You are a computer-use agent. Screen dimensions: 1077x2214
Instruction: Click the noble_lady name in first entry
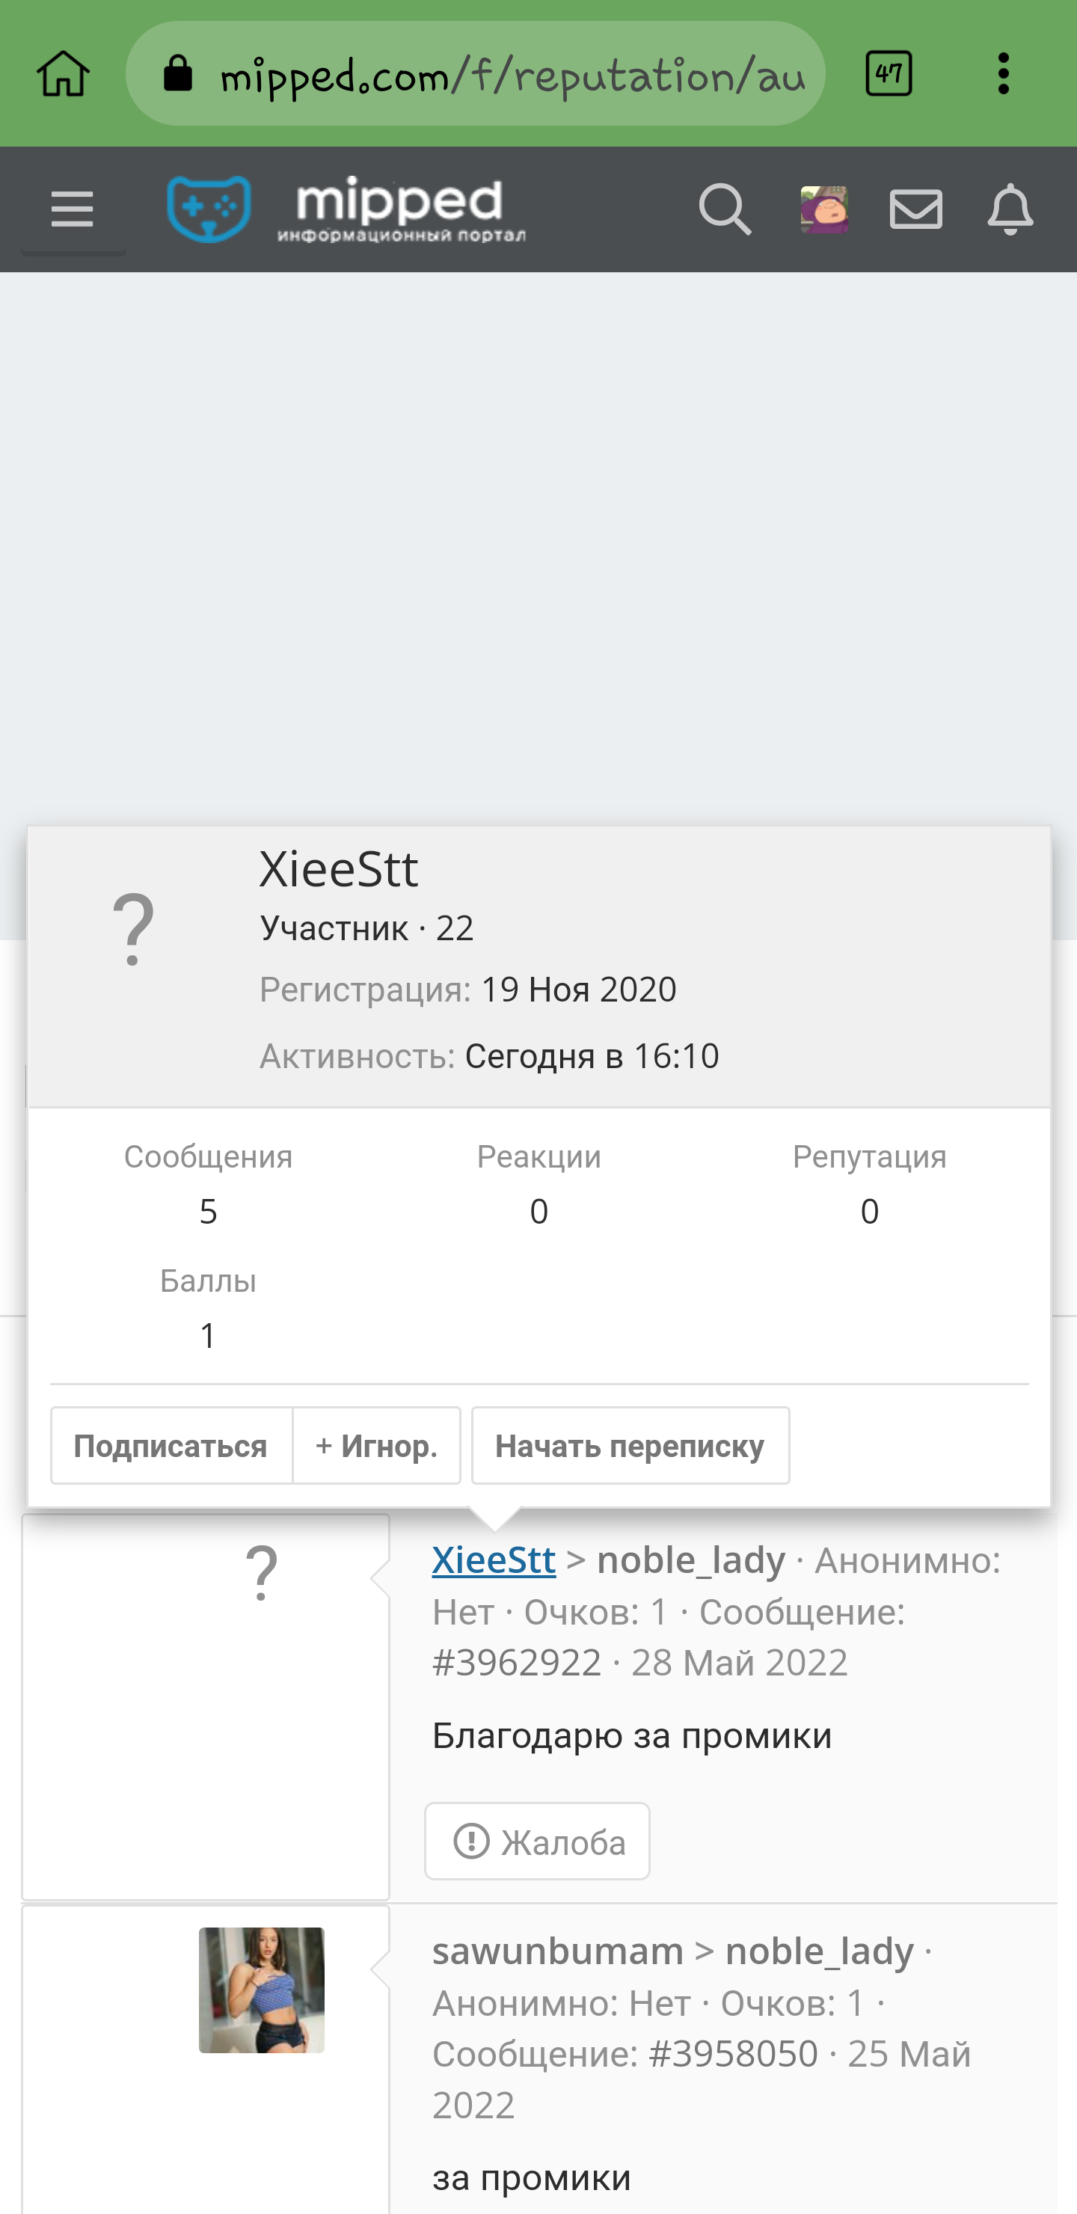pyautogui.click(x=691, y=1560)
